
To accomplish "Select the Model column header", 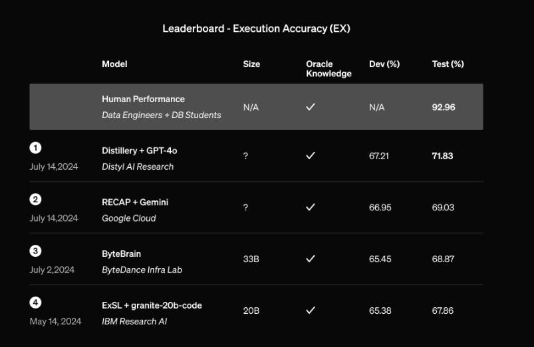I will tap(114, 64).
